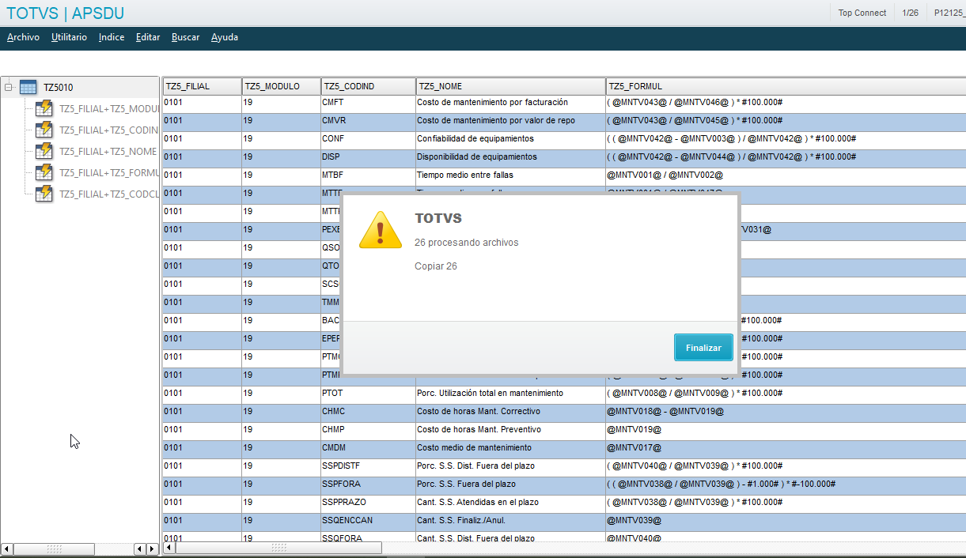Click the TZ5_CODIND column header
Screen dimensions: 966x558
pos(368,86)
